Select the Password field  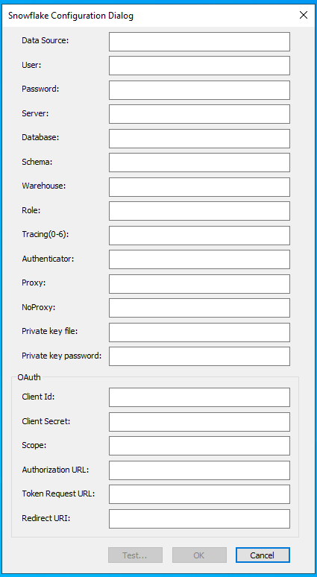point(199,89)
